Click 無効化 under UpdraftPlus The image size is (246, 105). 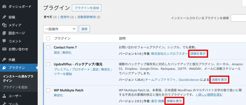[106, 69]
